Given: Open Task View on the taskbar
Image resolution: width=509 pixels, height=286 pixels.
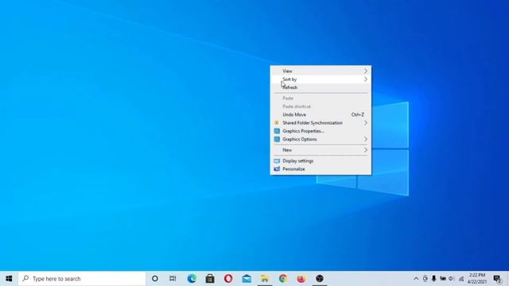Looking at the screenshot, I should 173,279.
